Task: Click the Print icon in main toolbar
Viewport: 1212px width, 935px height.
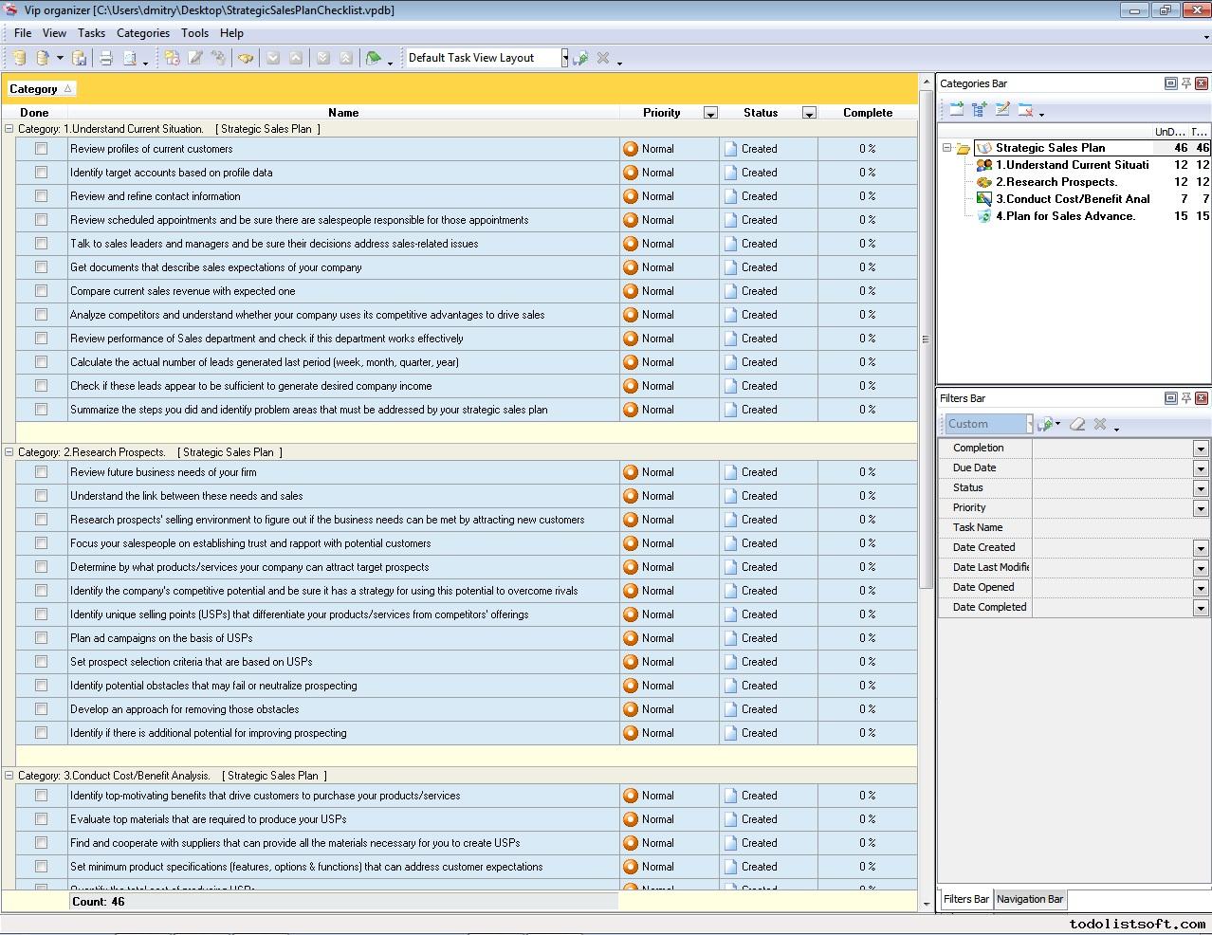Action: pos(106,59)
